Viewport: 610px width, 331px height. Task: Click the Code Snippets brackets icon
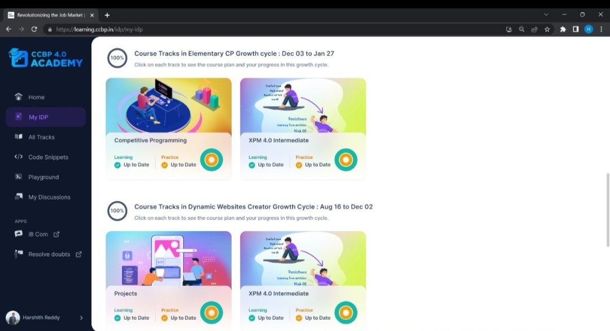click(18, 157)
